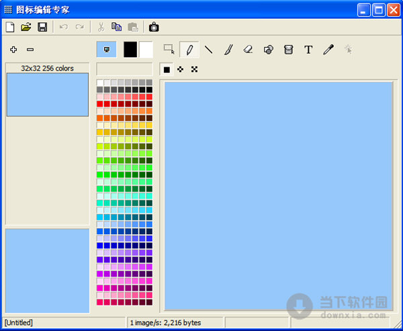
Task: Select the Text tool
Action: pos(308,49)
